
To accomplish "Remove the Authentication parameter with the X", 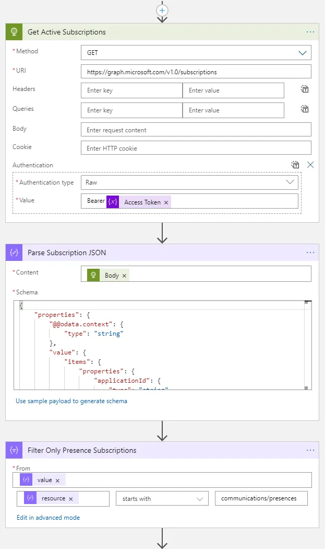I will (310, 165).
